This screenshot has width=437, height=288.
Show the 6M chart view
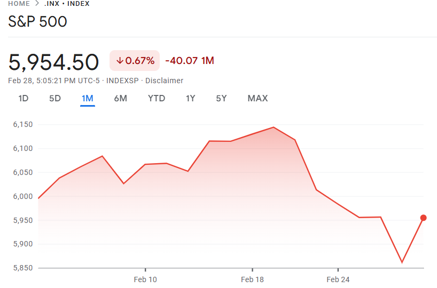[x=120, y=99]
